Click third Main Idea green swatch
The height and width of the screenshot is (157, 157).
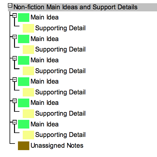pos(24,60)
